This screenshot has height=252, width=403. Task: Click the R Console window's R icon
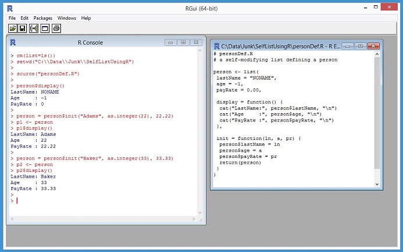pyautogui.click(x=13, y=42)
